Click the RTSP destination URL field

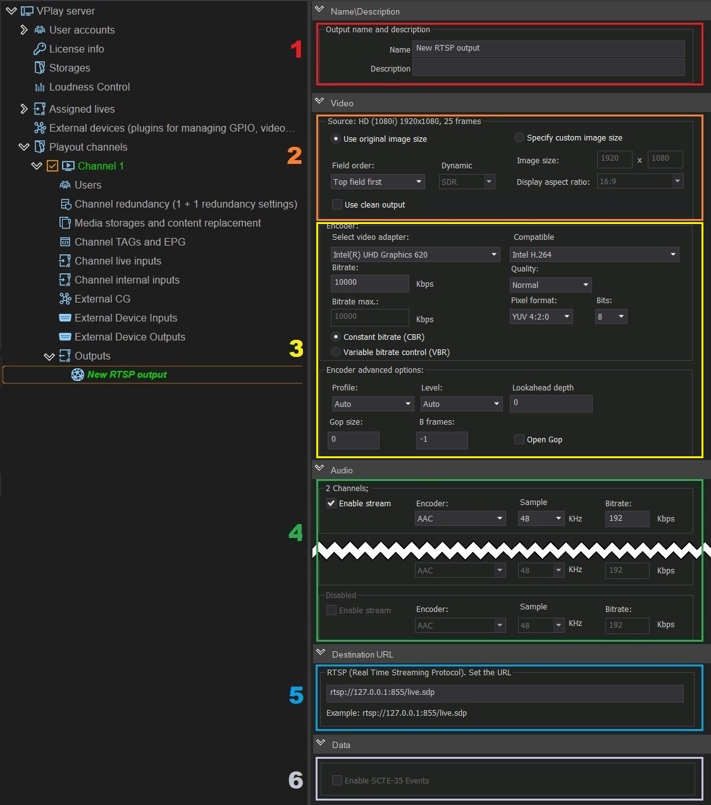(x=505, y=693)
